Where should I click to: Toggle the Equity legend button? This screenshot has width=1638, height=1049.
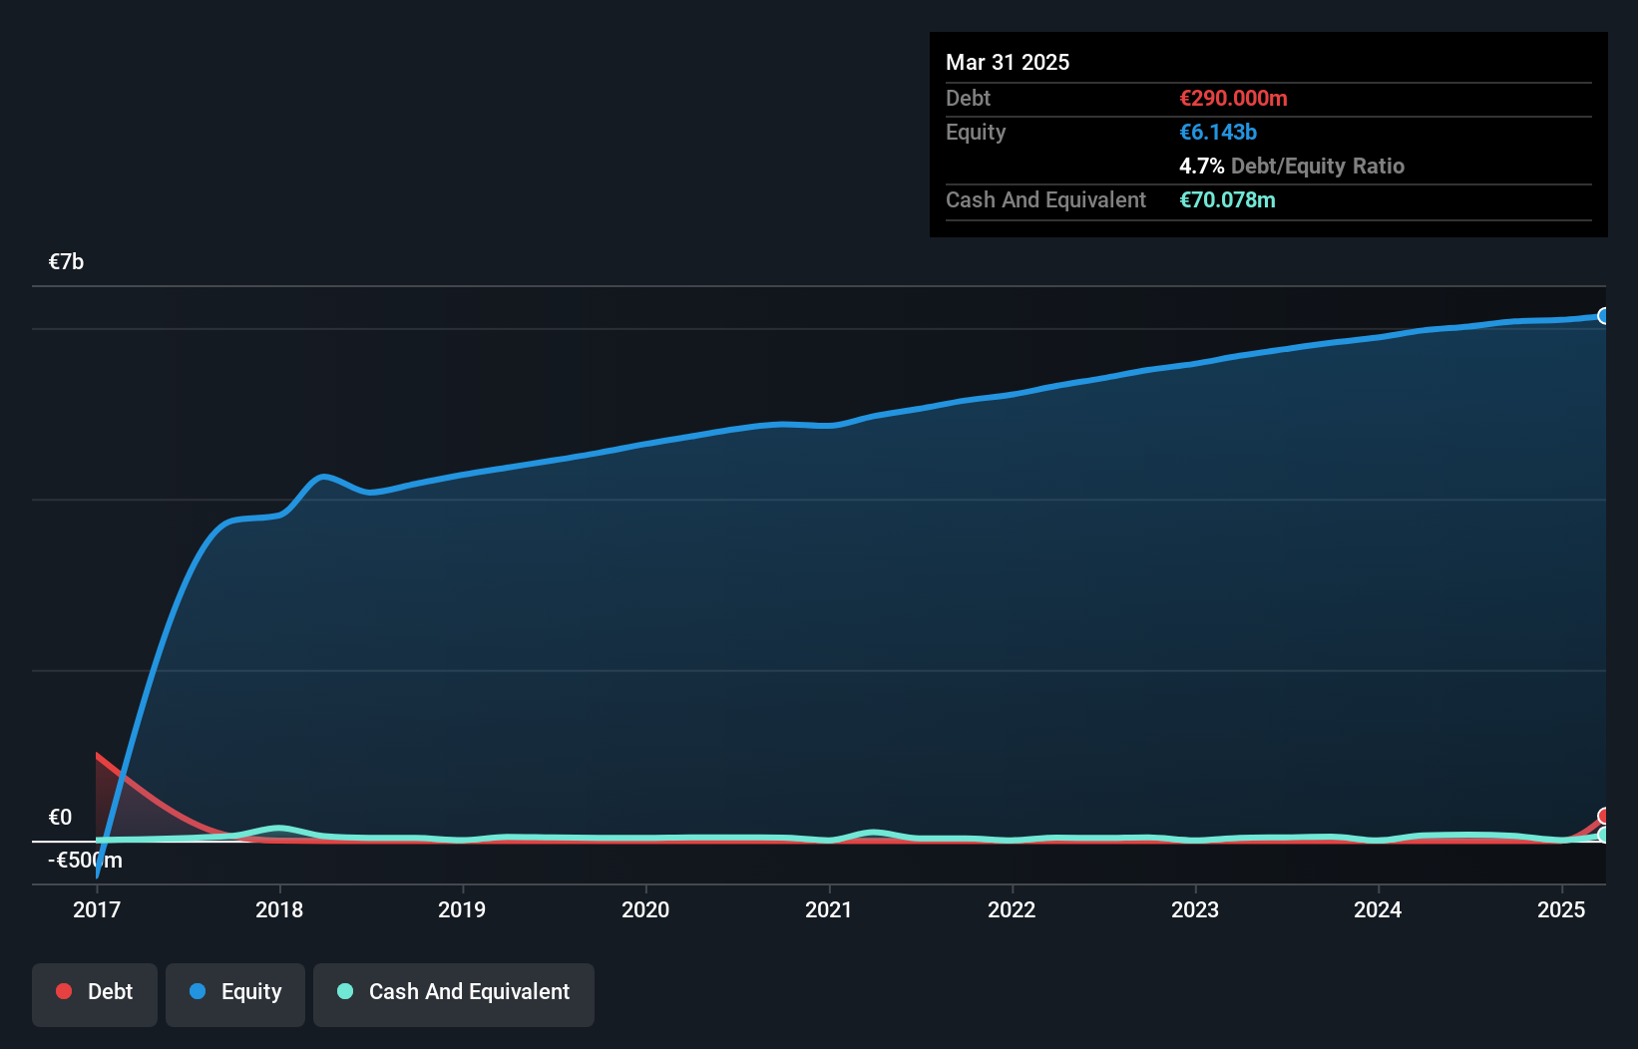click(235, 994)
